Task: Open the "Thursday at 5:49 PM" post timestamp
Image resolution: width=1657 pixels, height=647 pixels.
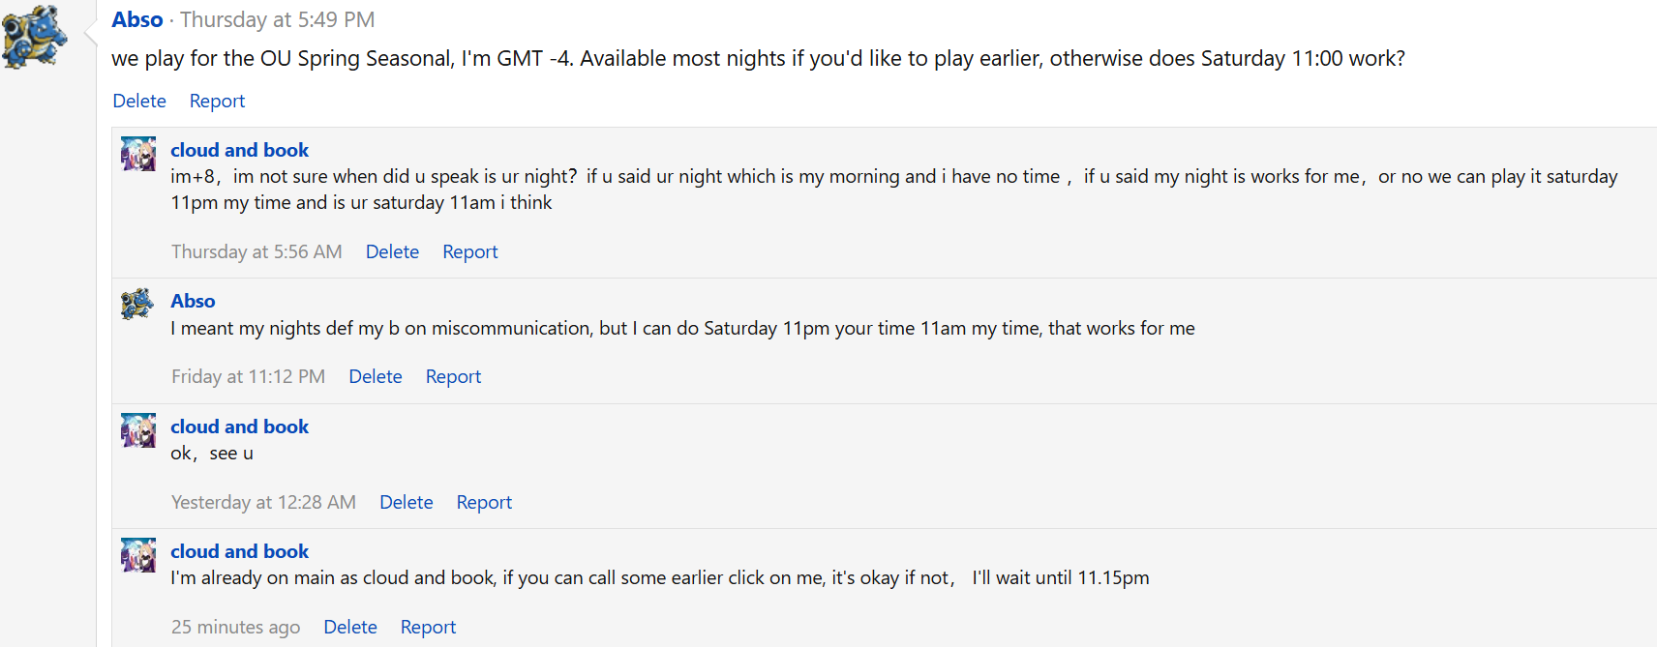Action: pos(277,19)
